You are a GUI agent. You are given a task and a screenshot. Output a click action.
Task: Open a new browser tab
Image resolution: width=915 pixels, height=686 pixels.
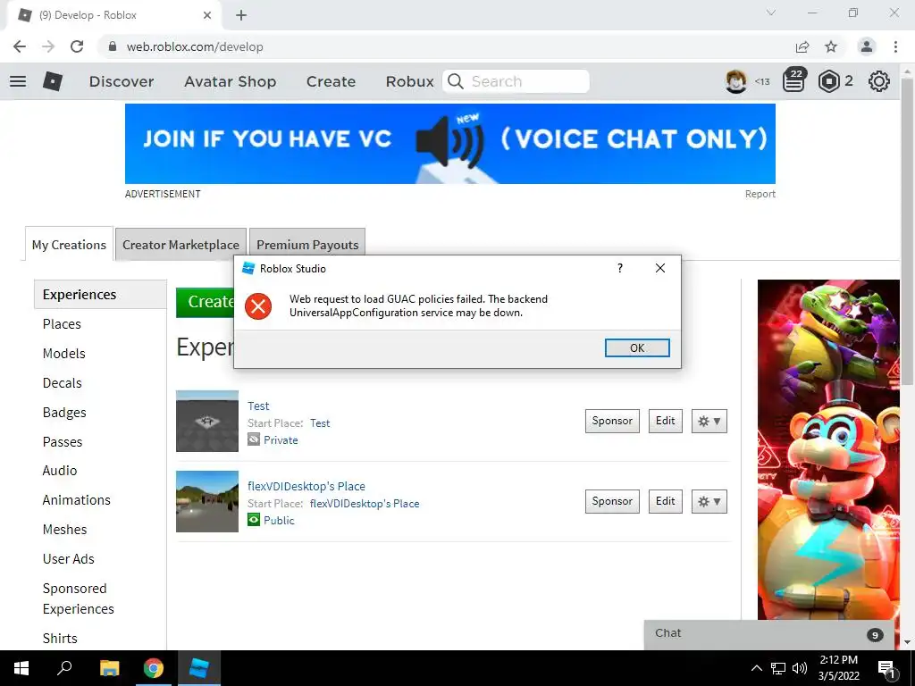point(241,15)
